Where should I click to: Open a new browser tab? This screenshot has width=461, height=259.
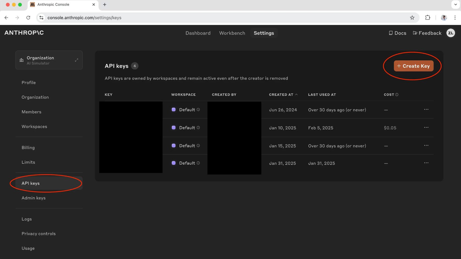tap(105, 4)
